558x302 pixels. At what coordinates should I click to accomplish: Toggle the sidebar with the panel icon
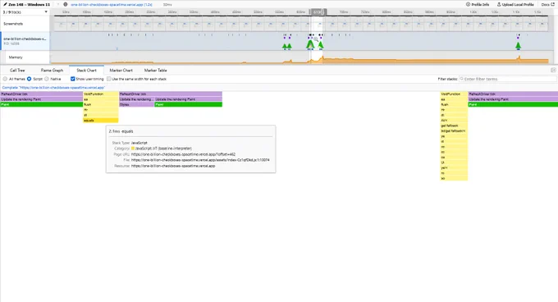coord(553,70)
